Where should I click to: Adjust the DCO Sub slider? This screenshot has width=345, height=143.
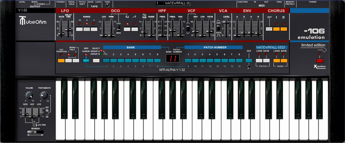pyautogui.click(x=144, y=32)
